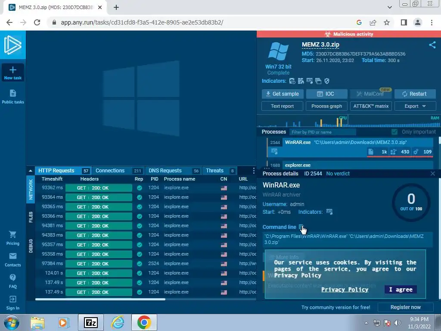
Task: Click the Get sample button
Action: point(283,94)
